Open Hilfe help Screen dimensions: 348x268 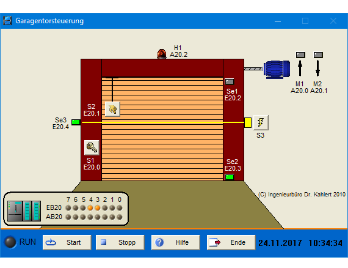(x=176, y=242)
